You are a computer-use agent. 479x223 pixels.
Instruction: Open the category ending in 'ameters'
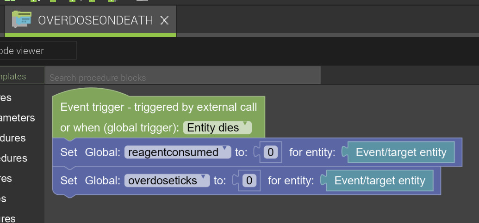pyautogui.click(x=18, y=118)
